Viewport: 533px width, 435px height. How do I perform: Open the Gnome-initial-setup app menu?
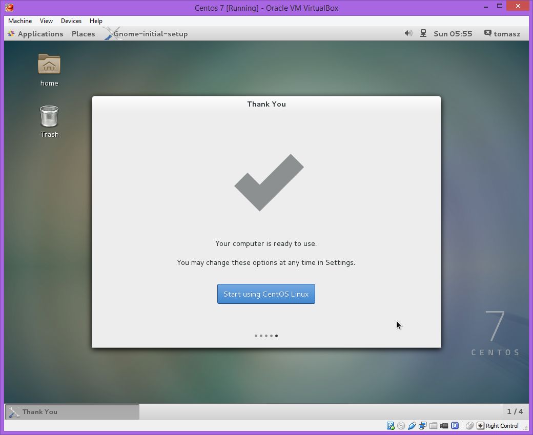[150, 34]
